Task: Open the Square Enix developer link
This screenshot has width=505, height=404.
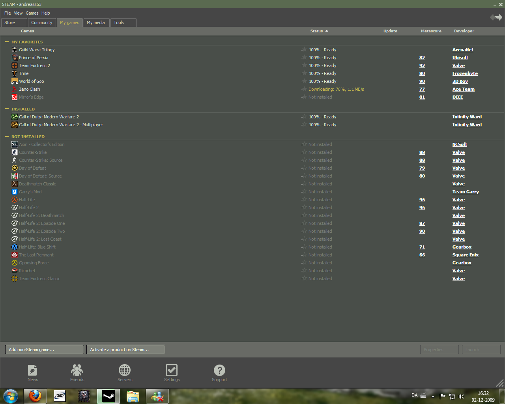Action: 465,255
